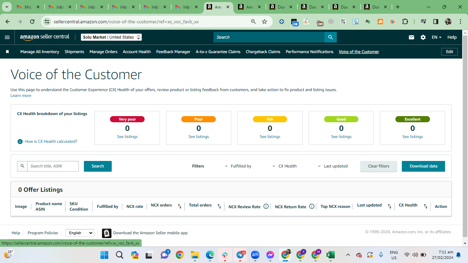Open Slack from the taskbar
Viewport: 468px width, 263px height.
click(x=225, y=255)
